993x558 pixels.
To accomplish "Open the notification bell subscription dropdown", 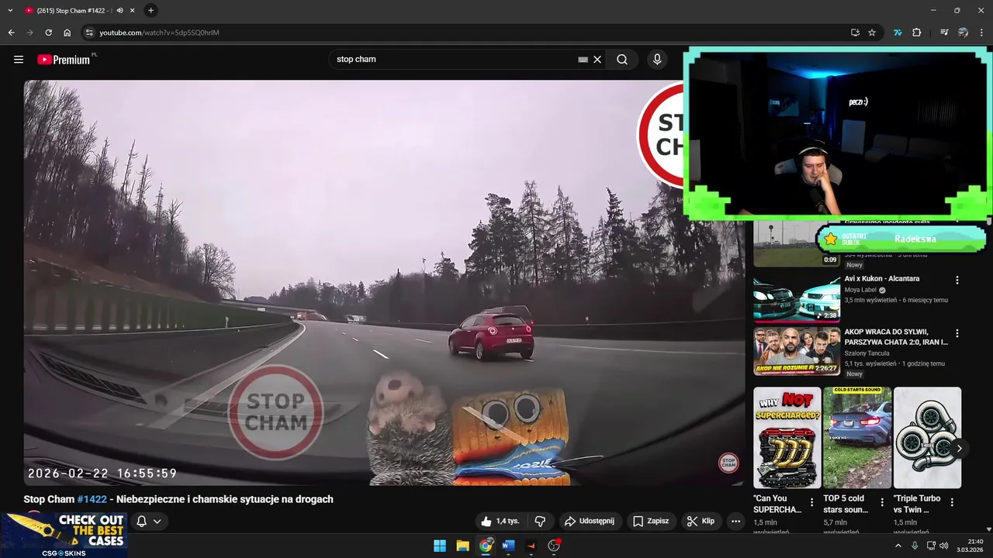I will (x=149, y=522).
